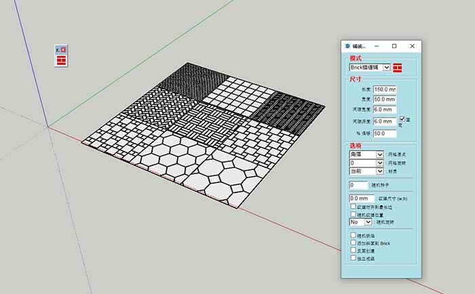Open the 当前 material dropdown
475x294 pixels.
(379, 171)
